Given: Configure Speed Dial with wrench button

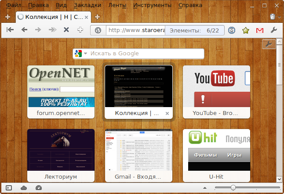Looking at the screenshot, I should click(269, 44).
